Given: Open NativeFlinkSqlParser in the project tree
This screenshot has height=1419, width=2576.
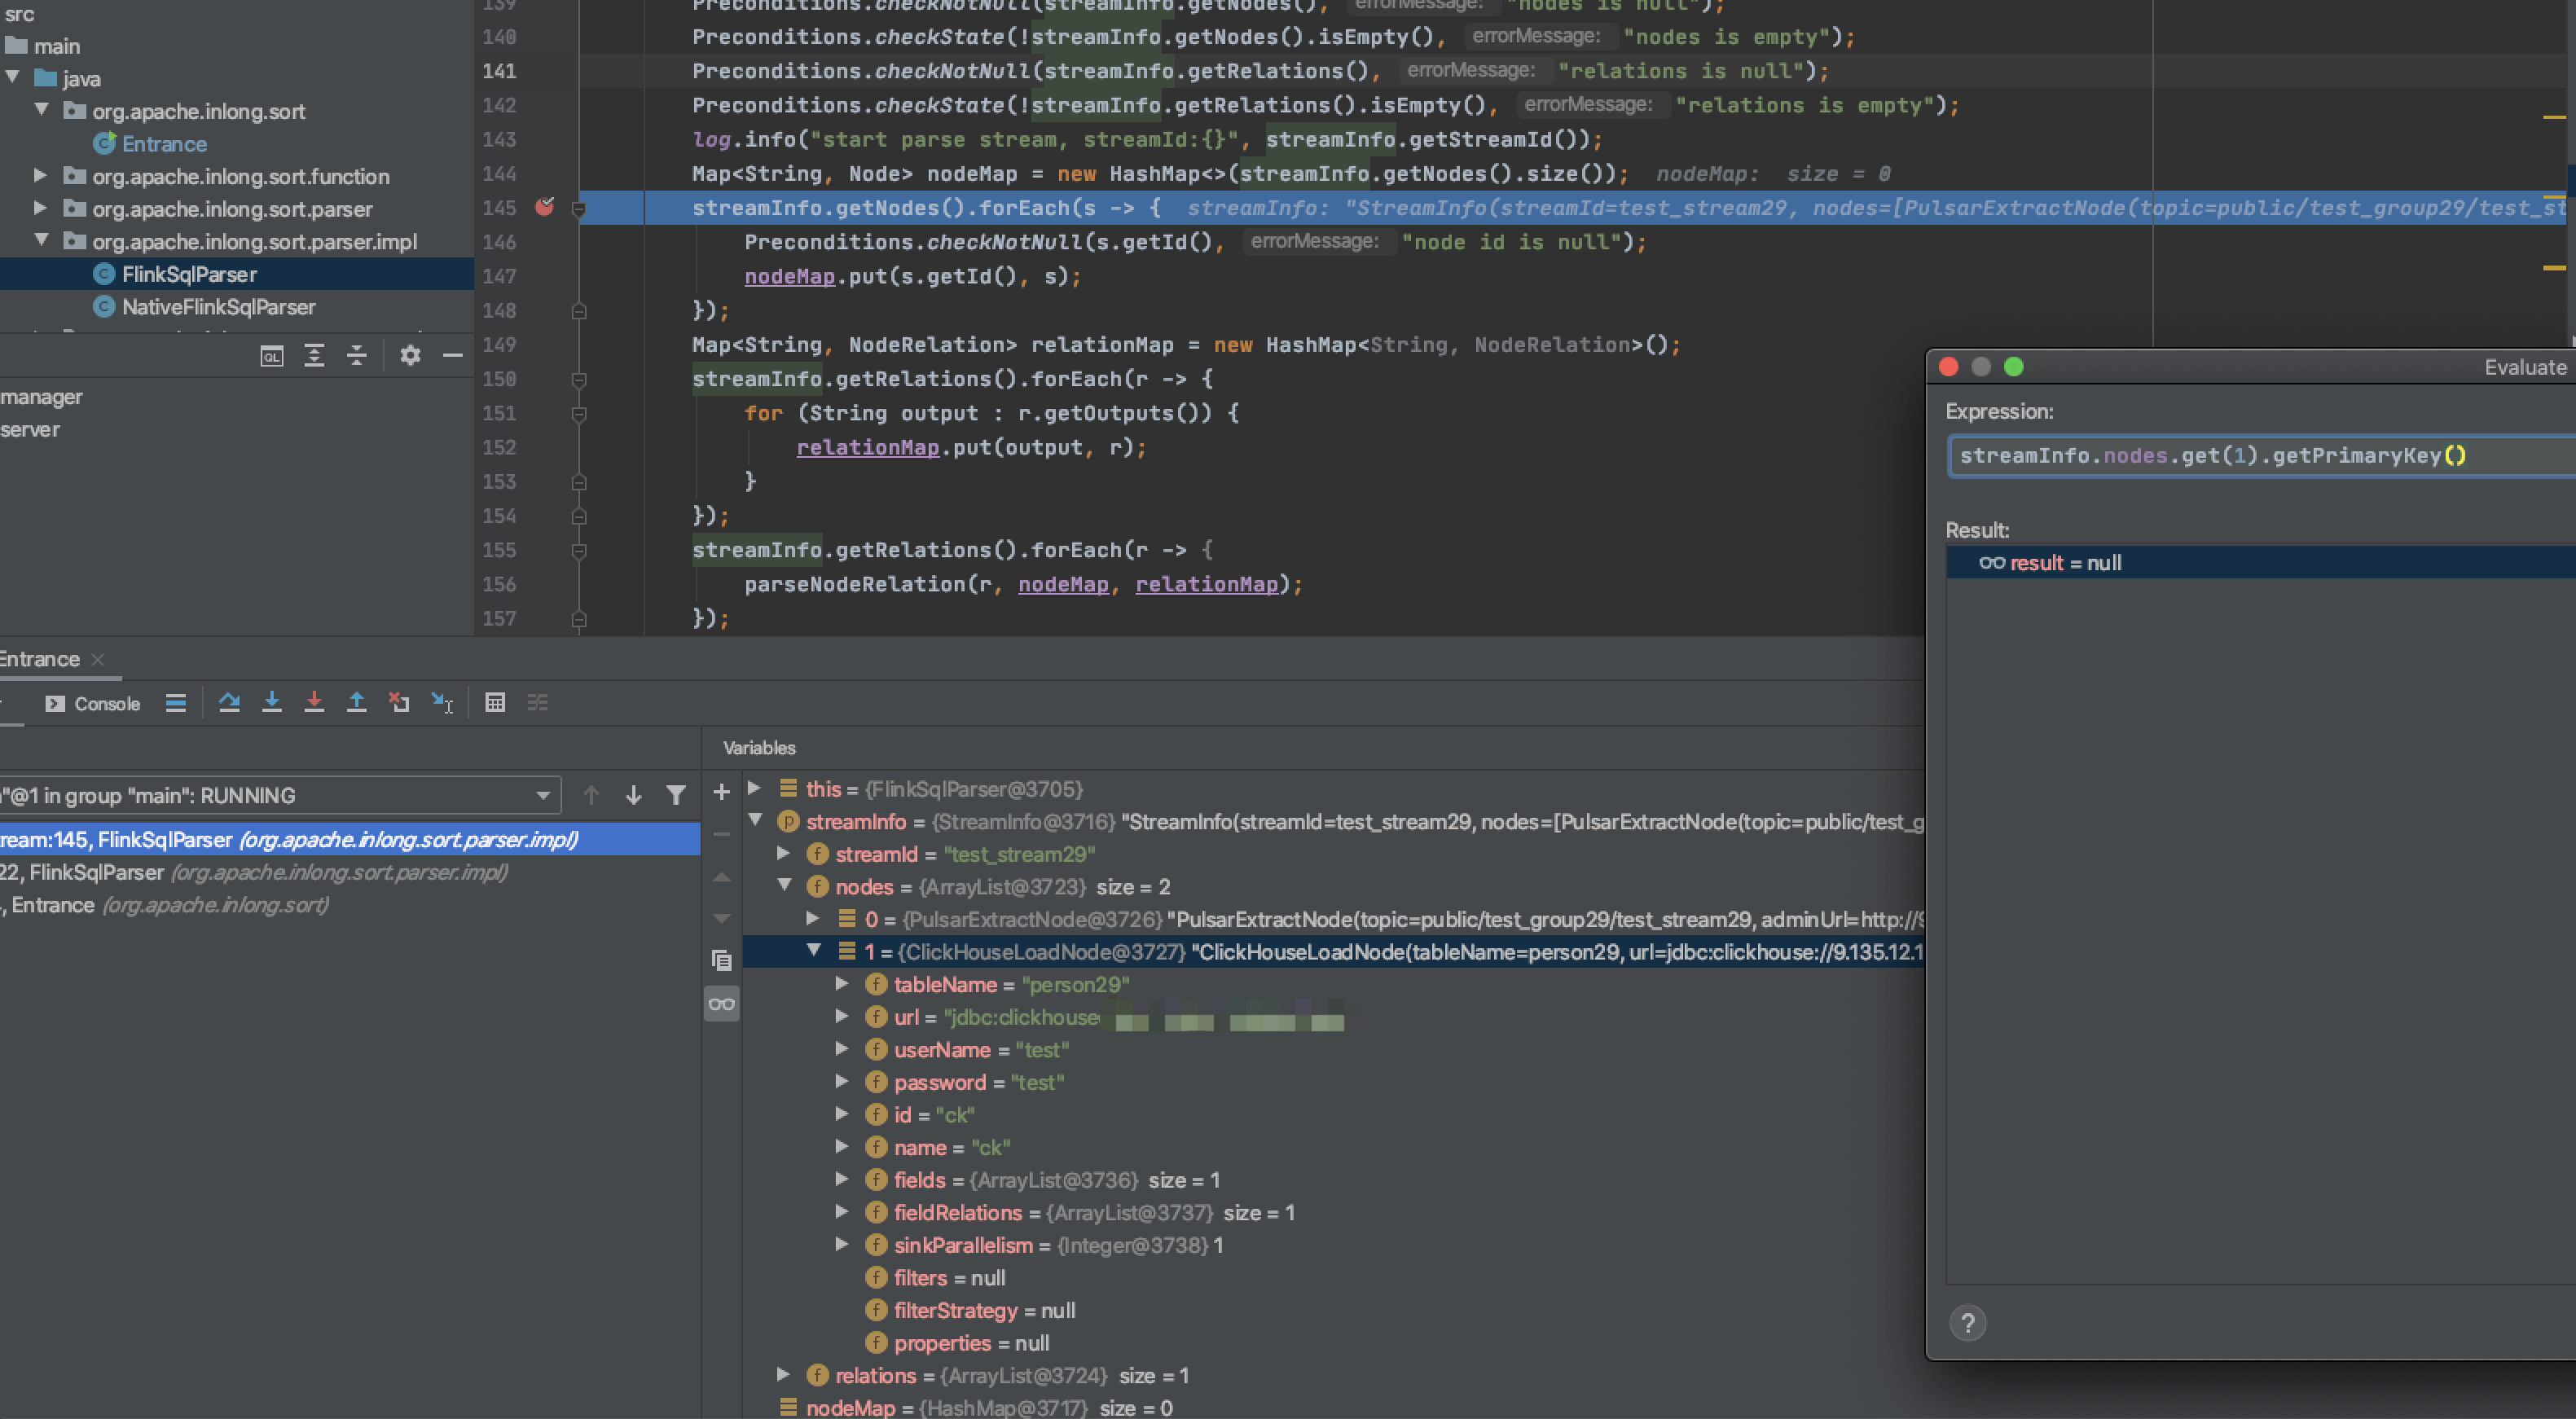Looking at the screenshot, I should coord(218,307).
